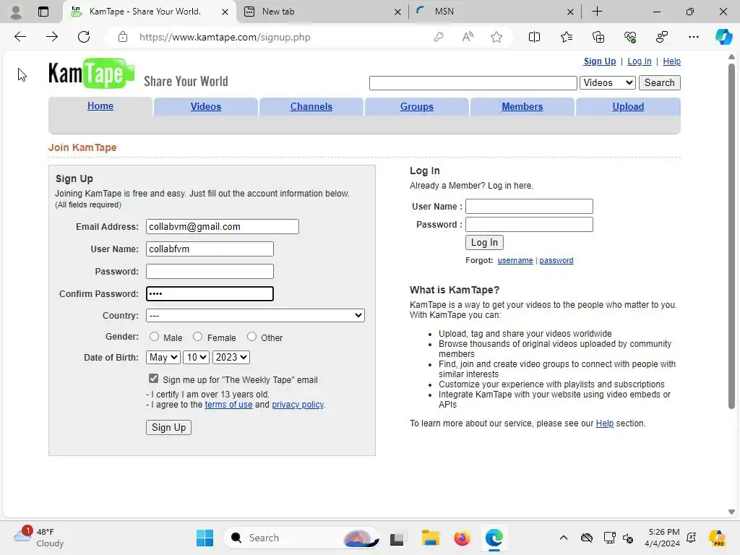
Task: Select the Other gender radio button
Action: click(x=252, y=337)
